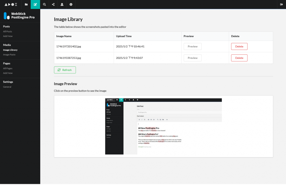
Task: Delete image 1746197201402.jpg
Action: [x=239, y=47]
